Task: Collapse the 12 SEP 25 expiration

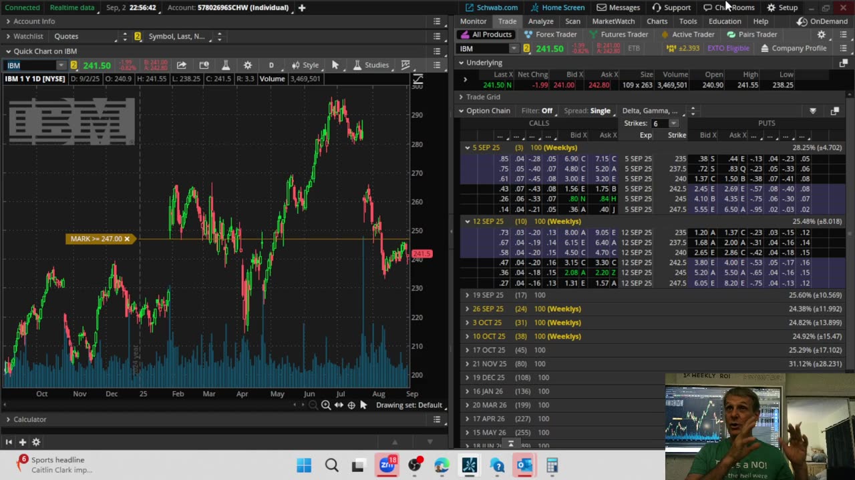Action: coord(468,221)
